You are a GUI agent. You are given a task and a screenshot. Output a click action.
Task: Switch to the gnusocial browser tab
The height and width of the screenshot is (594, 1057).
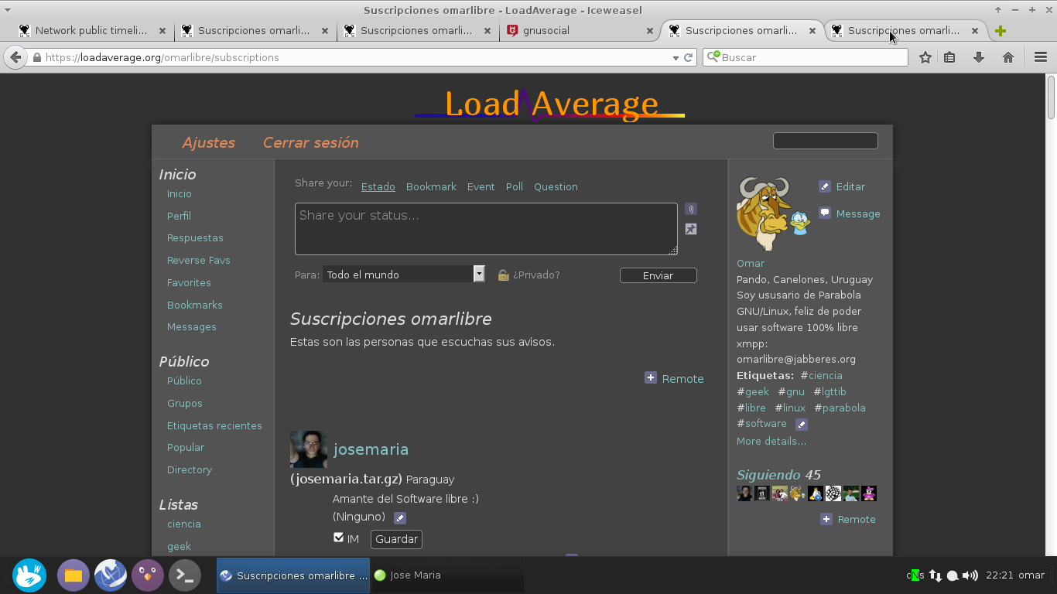pos(546,31)
